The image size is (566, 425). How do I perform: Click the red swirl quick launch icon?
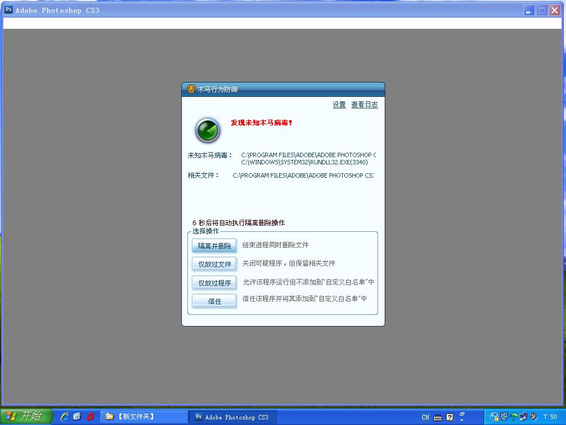click(90, 417)
